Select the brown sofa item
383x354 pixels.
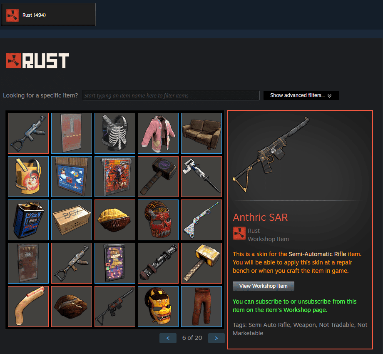click(x=201, y=133)
